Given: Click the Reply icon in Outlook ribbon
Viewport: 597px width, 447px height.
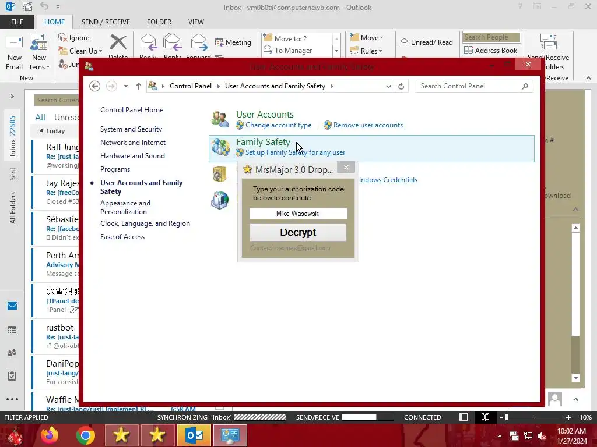Looking at the screenshot, I should point(148,42).
